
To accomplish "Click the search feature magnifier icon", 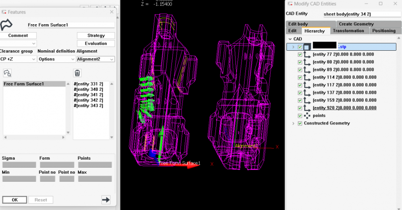I will 7,73.
